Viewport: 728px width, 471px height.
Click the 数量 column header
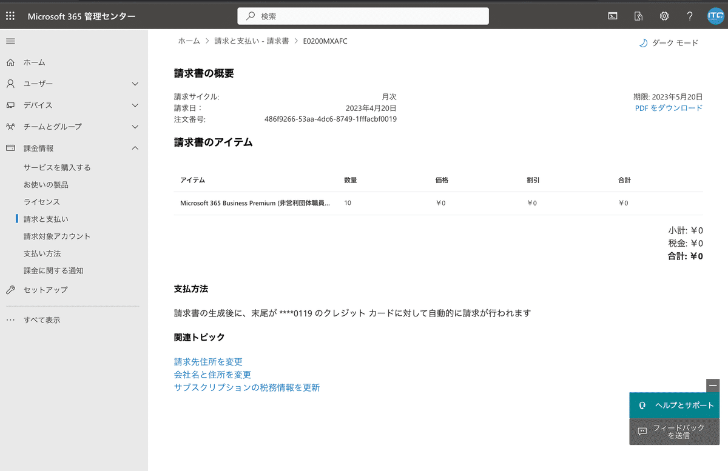pos(350,180)
